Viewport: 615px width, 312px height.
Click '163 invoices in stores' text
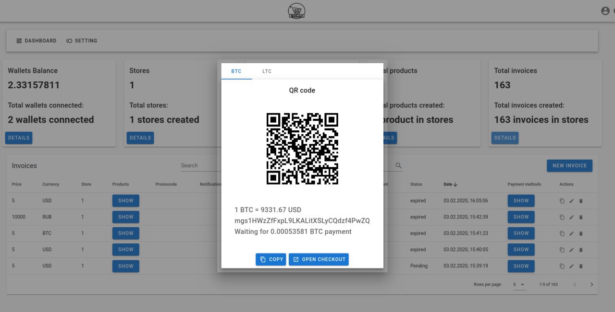point(541,120)
